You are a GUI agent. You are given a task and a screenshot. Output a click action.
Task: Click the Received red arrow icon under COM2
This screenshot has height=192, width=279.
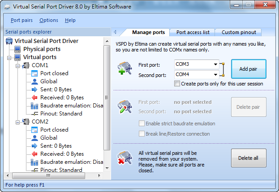(x=34, y=154)
